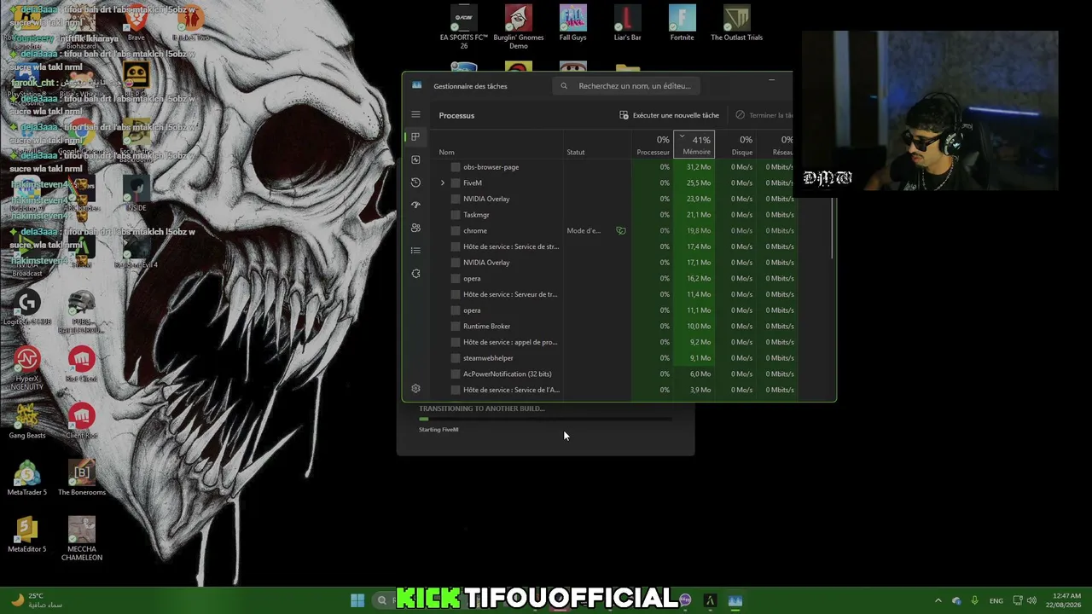Open the Task Manager navigation hamburger menu
Viewport: 1092px width, 614px height.
[x=415, y=114]
